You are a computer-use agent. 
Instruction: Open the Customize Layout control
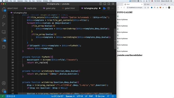[x=113, y=4]
